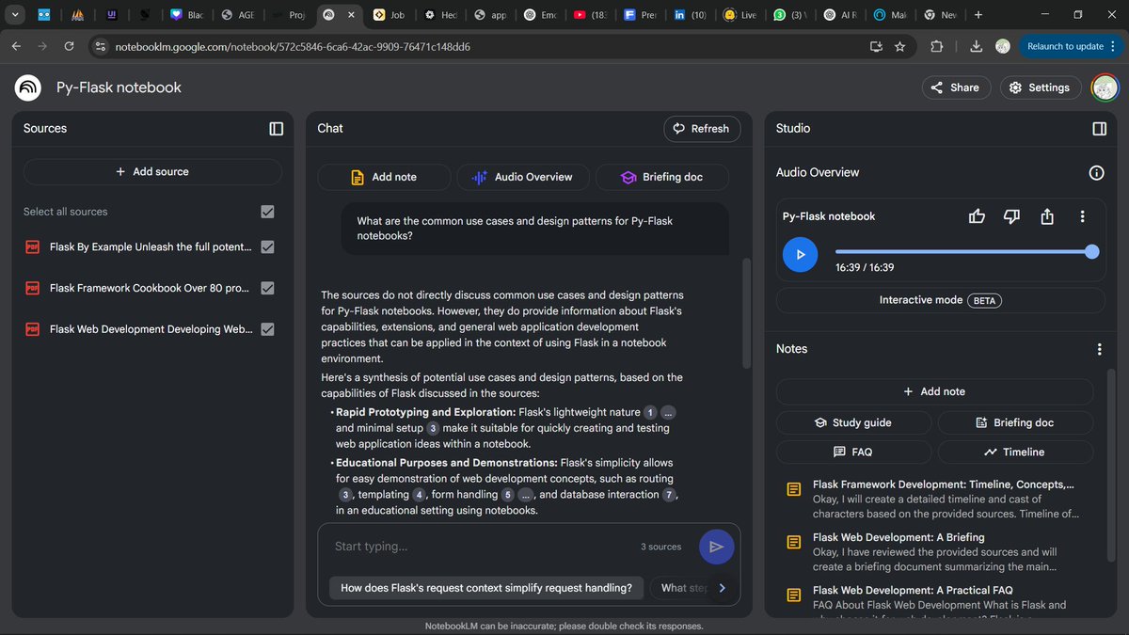
Task: Generate Audio Overview from chat toolbar
Action: [522, 177]
